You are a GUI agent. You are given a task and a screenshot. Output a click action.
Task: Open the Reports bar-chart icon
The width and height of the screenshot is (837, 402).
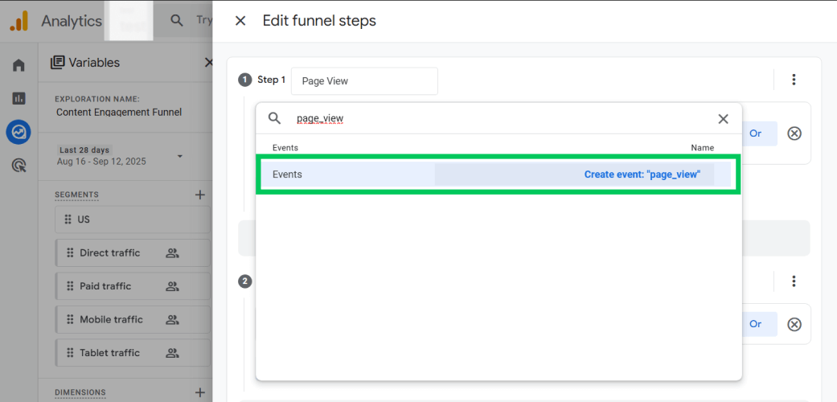[x=18, y=98]
